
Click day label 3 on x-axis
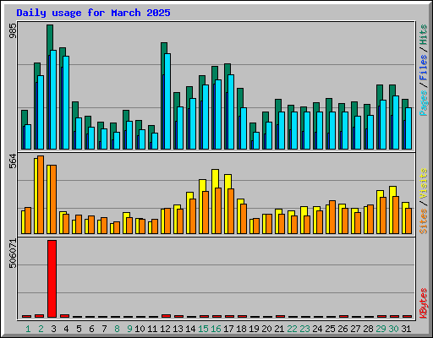[53, 329]
